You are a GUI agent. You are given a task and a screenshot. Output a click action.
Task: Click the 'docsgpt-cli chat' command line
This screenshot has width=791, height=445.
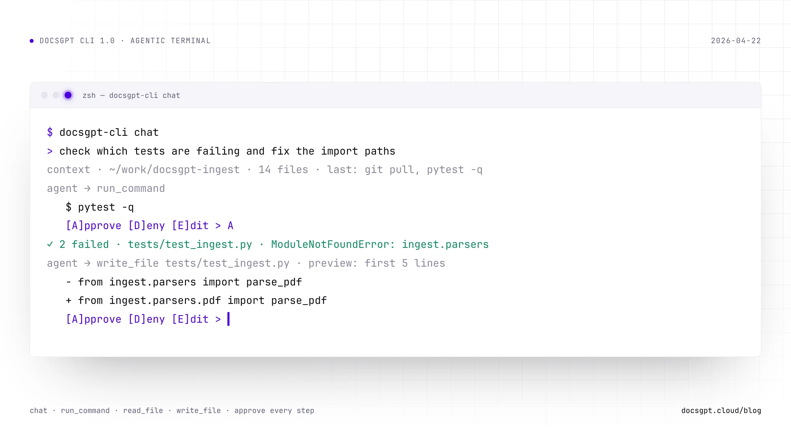click(x=109, y=133)
